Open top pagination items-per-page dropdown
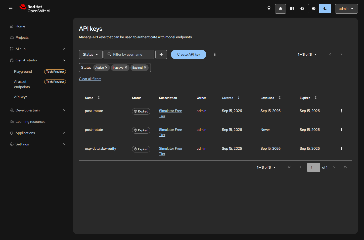364x240 pixels. [307, 54]
